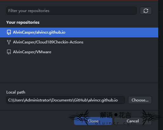Screen dimensions: 163x130
Task: Click the Your repositories heading
Action: pos(23,23)
